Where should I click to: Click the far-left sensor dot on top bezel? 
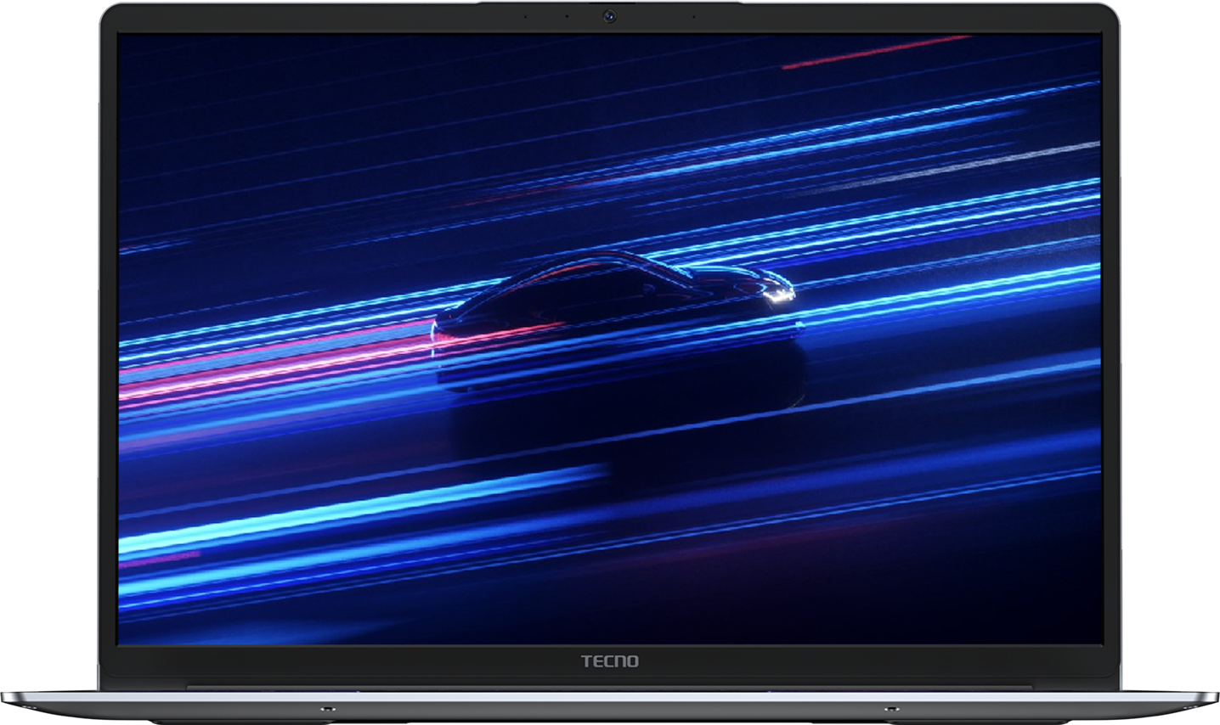point(524,16)
